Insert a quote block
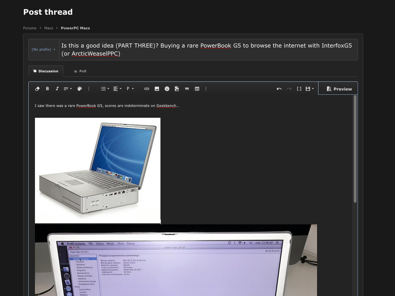 [x=187, y=89]
